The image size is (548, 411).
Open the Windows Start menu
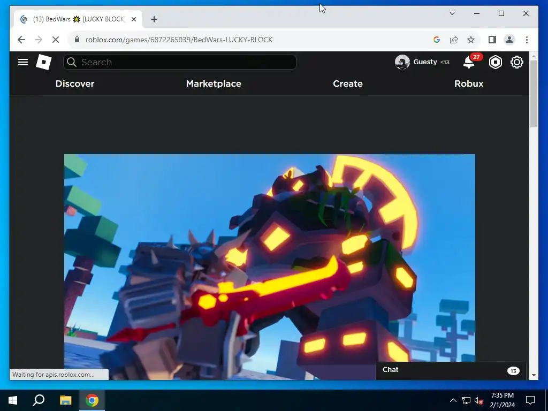(x=13, y=400)
